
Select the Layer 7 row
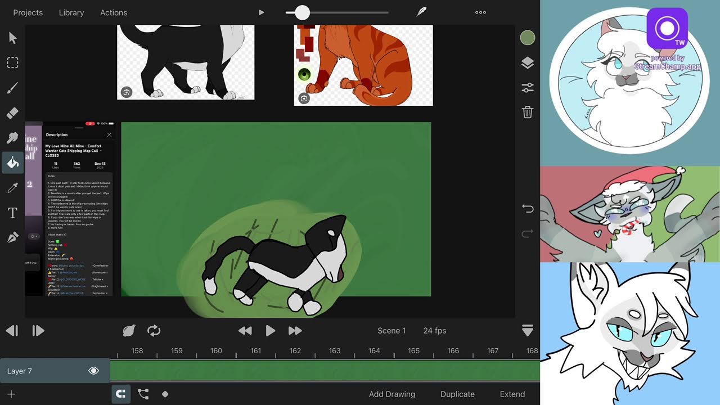(55, 371)
